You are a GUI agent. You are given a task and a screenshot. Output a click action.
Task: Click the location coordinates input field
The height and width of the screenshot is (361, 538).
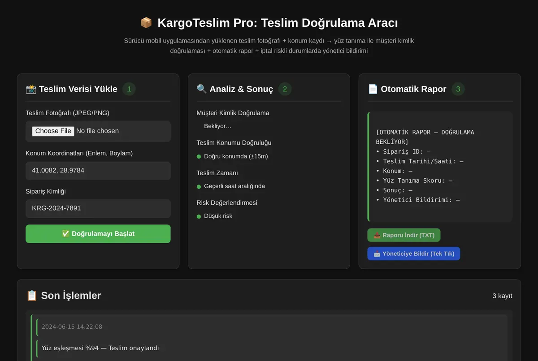98,171
